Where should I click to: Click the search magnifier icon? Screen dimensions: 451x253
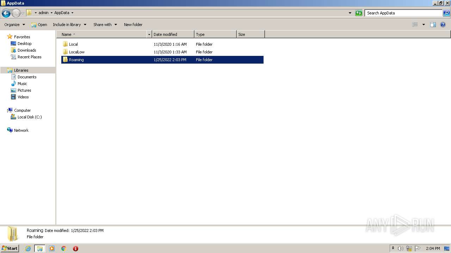[446, 13]
